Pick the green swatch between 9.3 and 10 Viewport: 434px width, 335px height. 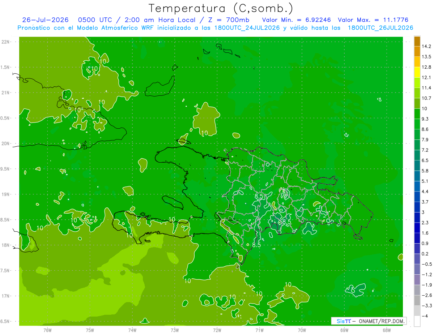[417, 114]
